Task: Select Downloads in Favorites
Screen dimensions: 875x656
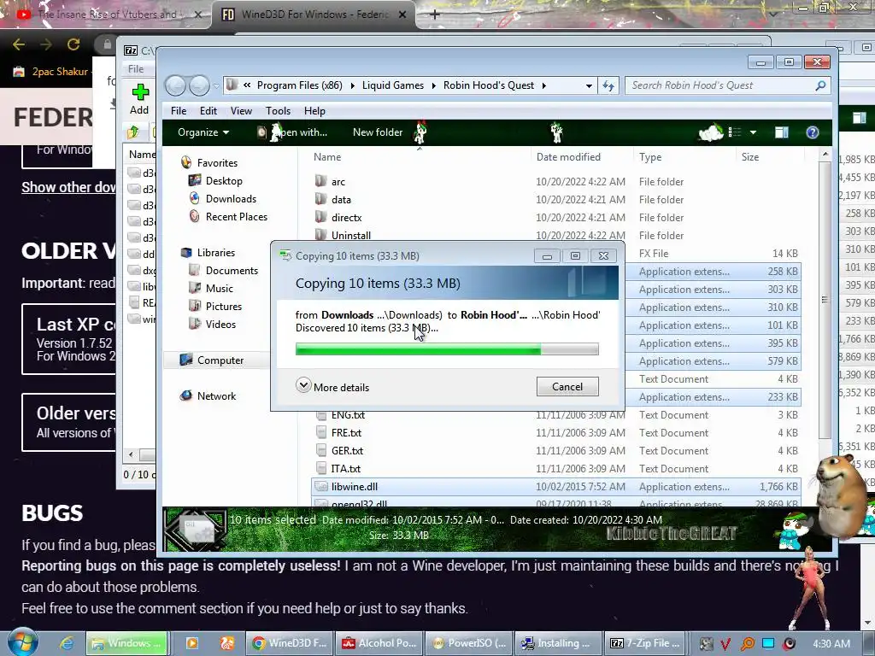Action: coord(231,198)
